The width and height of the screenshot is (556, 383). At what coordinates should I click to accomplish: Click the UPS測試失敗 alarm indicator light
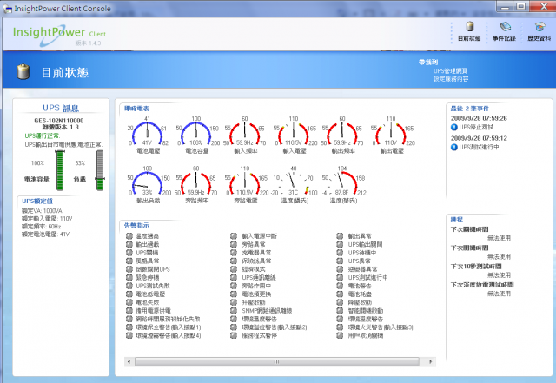[x=129, y=286]
